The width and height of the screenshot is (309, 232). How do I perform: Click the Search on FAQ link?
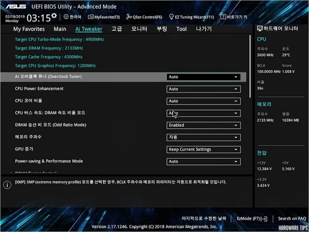[292, 219]
